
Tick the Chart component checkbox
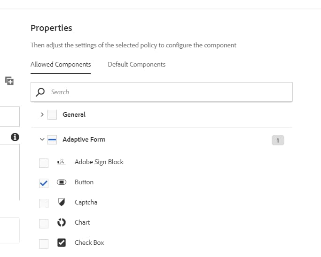[44, 223]
